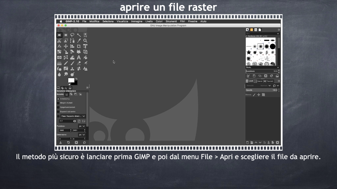Enable the Espandi dal centro checkbox
The image size is (337, 189).
pyautogui.click(x=58, y=112)
